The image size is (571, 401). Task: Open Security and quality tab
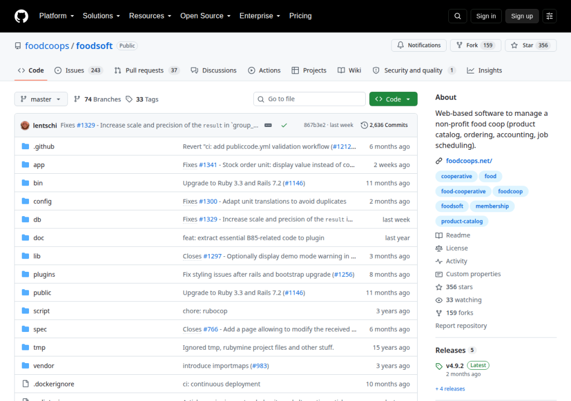[x=414, y=70]
